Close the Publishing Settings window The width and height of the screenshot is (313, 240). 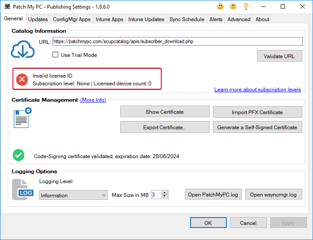[x=302, y=6]
